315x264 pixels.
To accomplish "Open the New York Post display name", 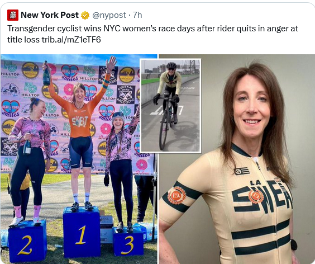I will [50, 15].
